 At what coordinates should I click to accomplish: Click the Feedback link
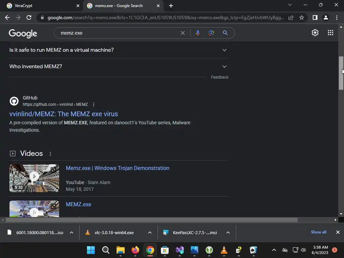[x=220, y=77]
